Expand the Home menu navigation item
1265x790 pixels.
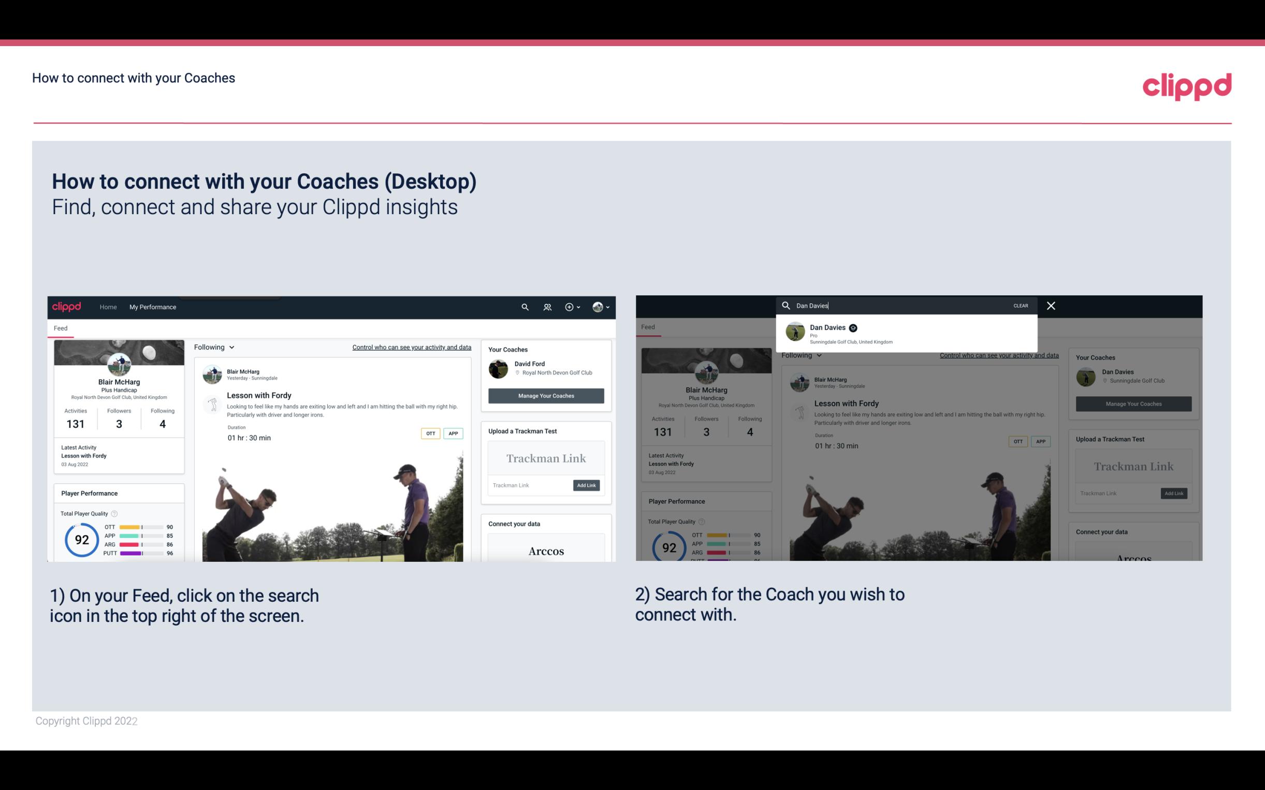(x=109, y=307)
